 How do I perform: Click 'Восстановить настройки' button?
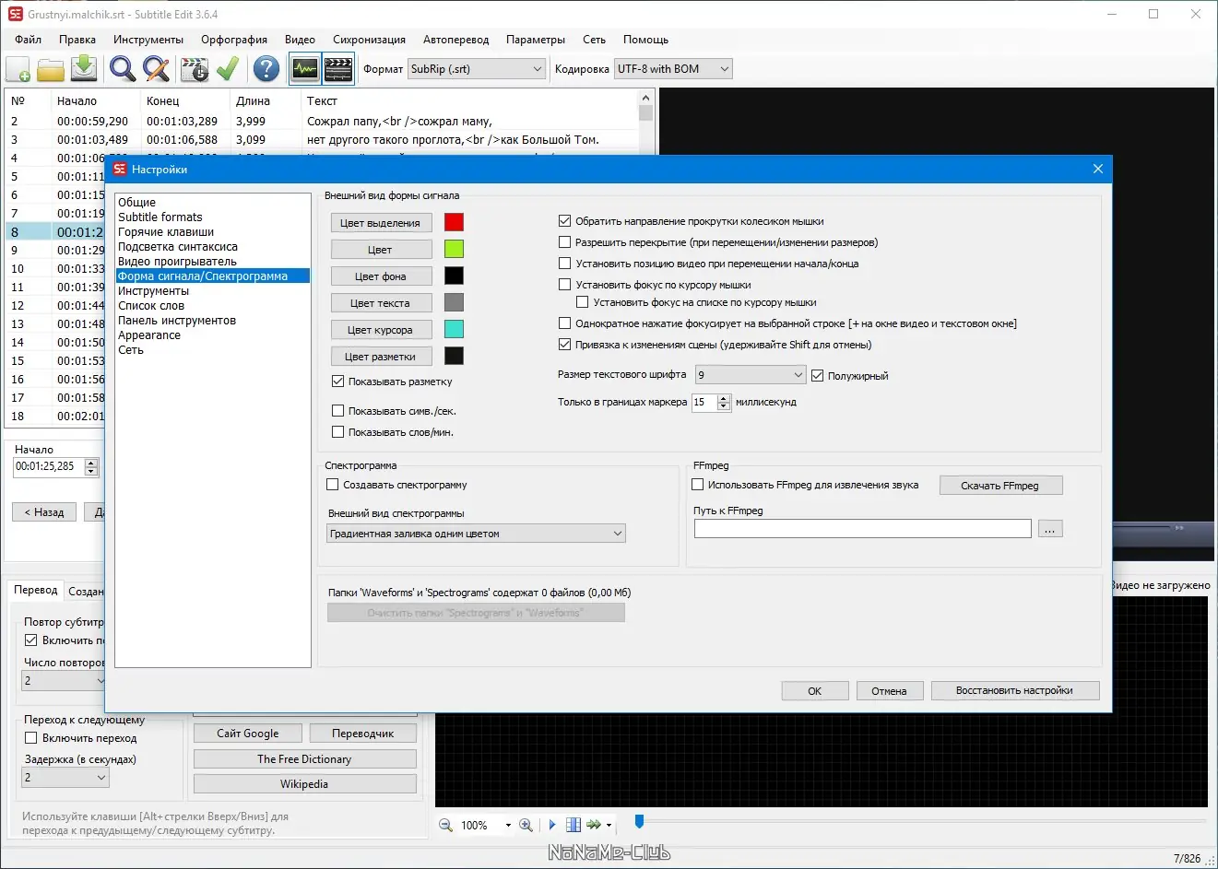pyautogui.click(x=1014, y=691)
